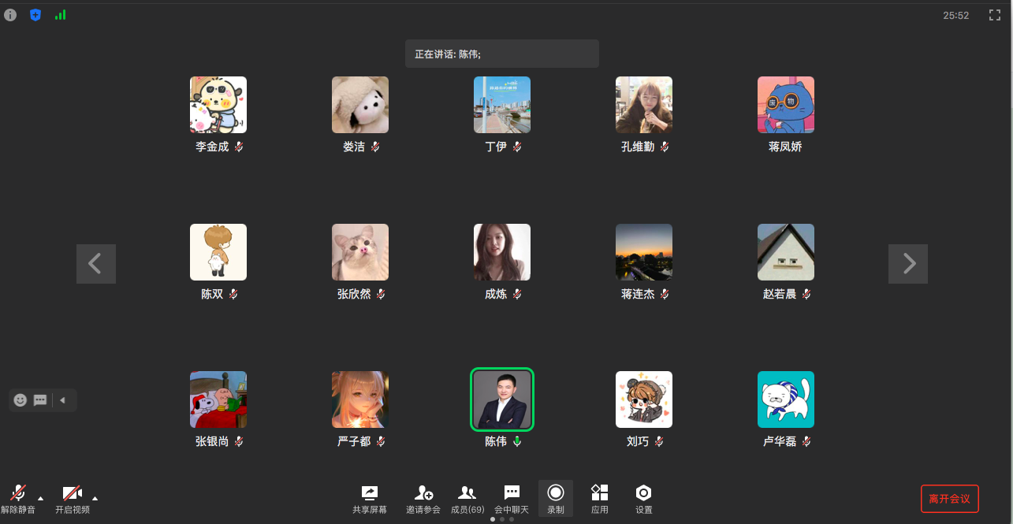Open the meeting info icon

[x=10, y=15]
